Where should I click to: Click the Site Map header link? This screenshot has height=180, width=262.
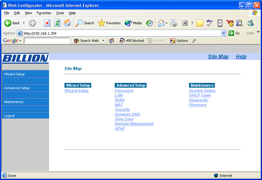218,57
